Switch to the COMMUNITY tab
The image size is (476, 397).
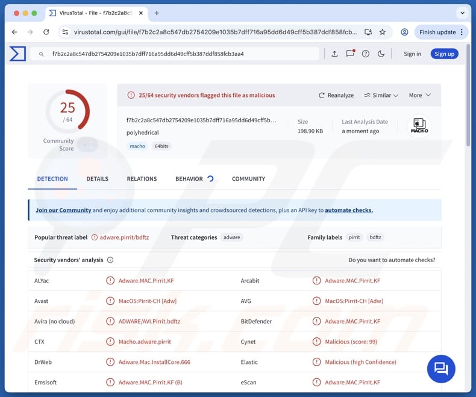point(248,179)
